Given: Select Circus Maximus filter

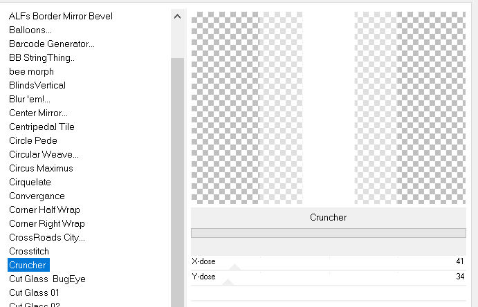Looking at the screenshot, I should (x=41, y=168).
